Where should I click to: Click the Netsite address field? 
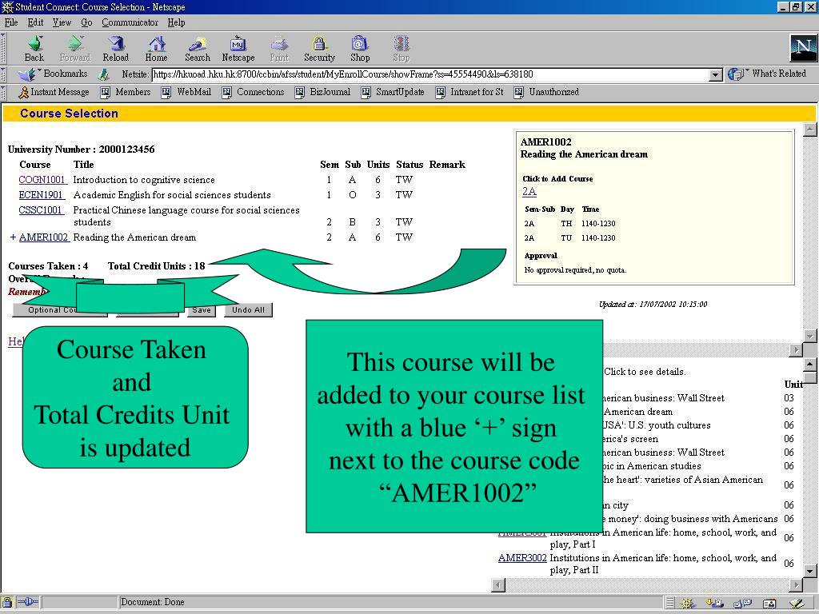click(431, 74)
